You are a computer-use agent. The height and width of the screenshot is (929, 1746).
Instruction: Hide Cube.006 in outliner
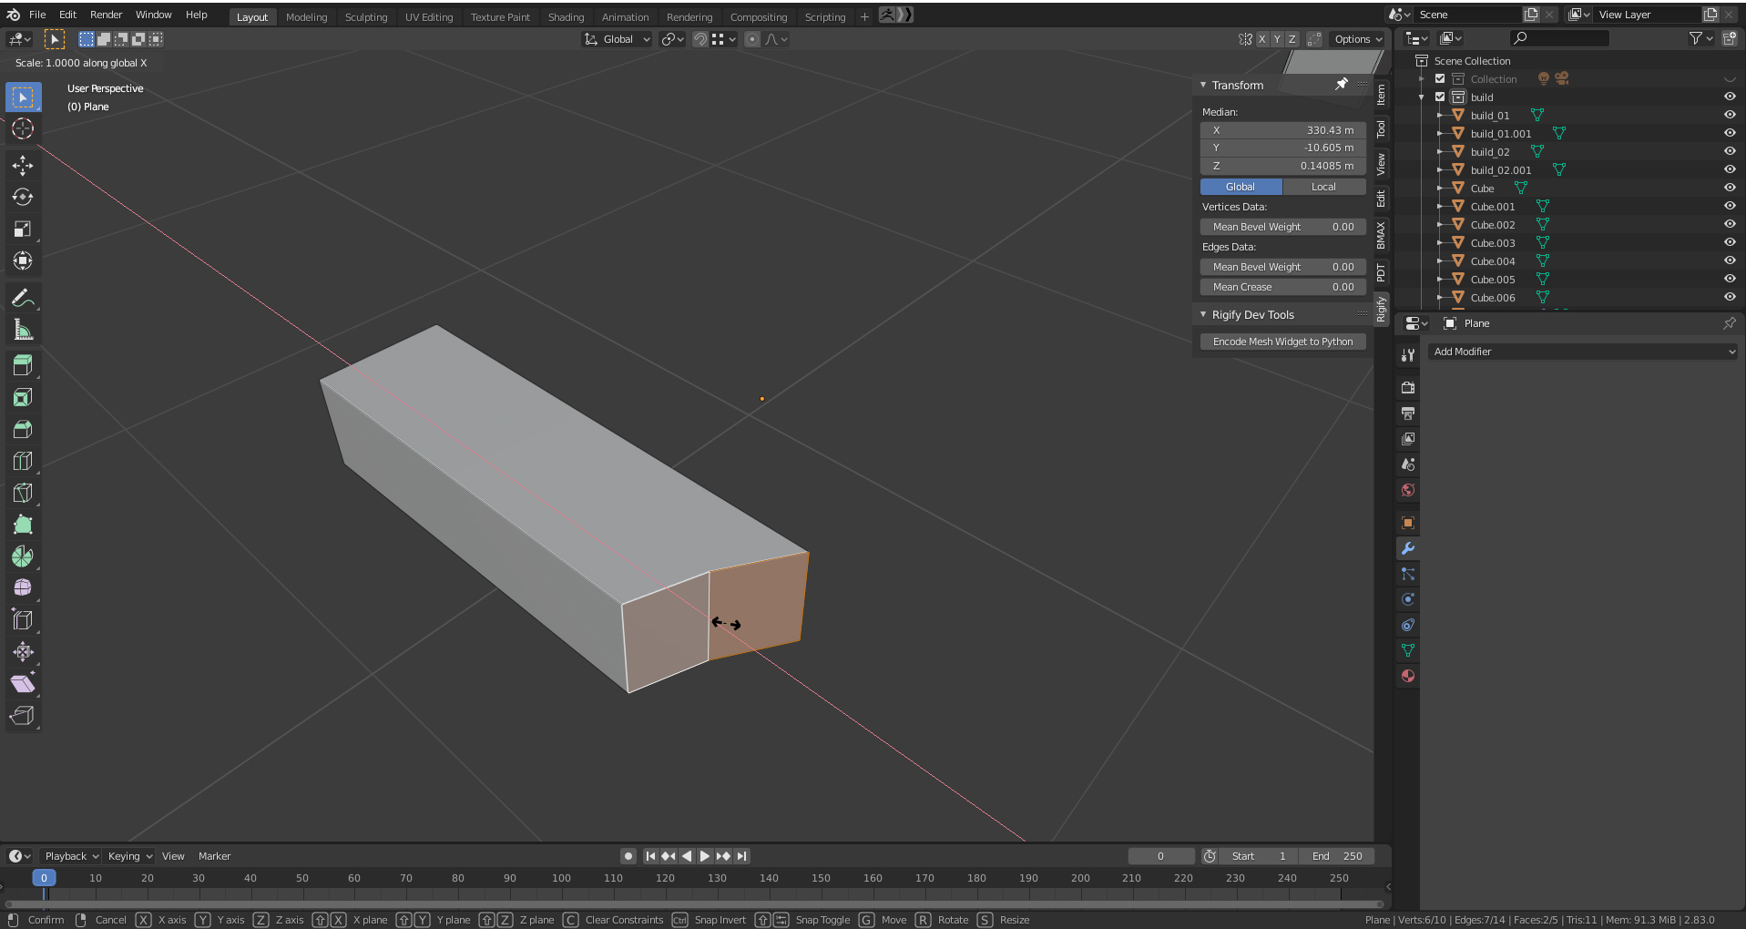pos(1729,297)
